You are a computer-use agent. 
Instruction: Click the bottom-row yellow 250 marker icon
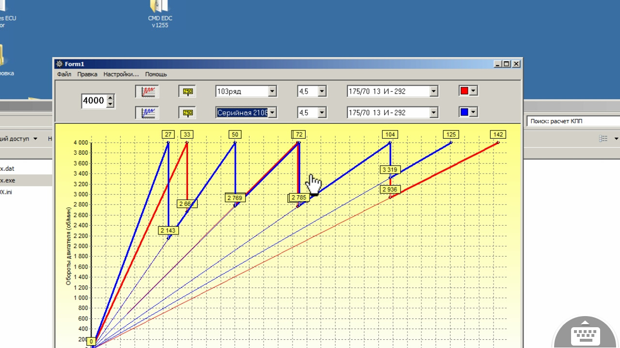tap(187, 113)
